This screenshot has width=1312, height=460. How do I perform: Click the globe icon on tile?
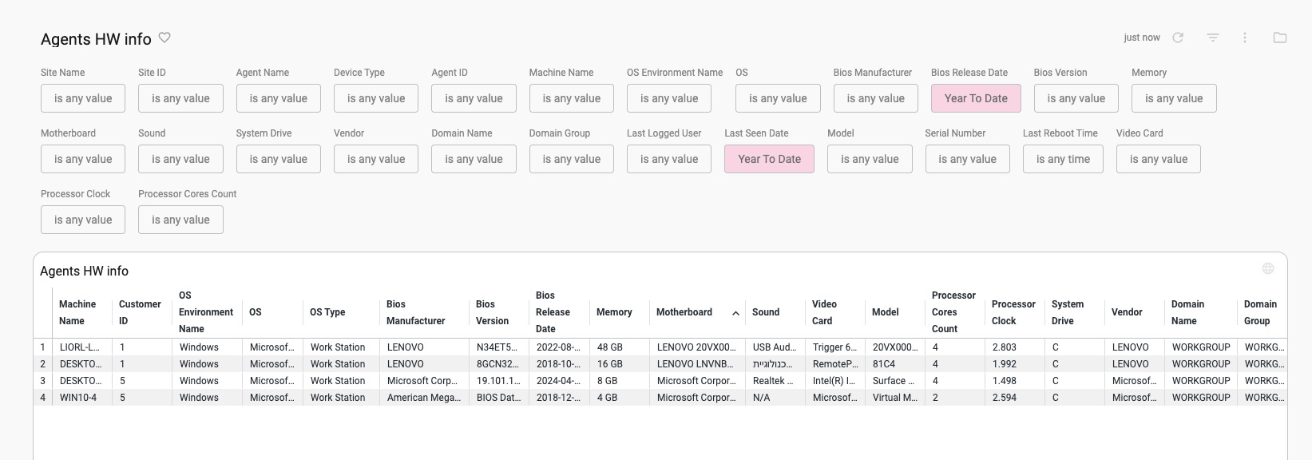1268,268
